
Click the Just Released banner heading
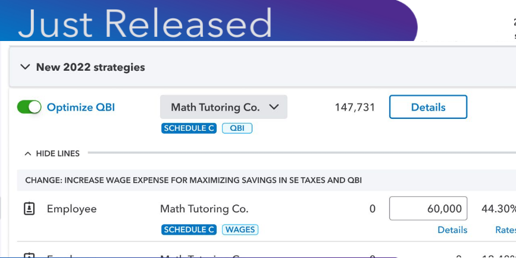[x=145, y=24]
